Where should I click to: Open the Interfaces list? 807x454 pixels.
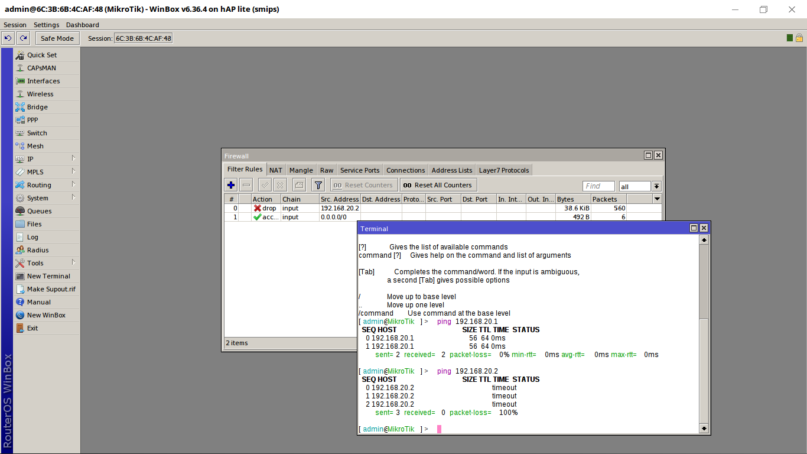[x=43, y=81]
